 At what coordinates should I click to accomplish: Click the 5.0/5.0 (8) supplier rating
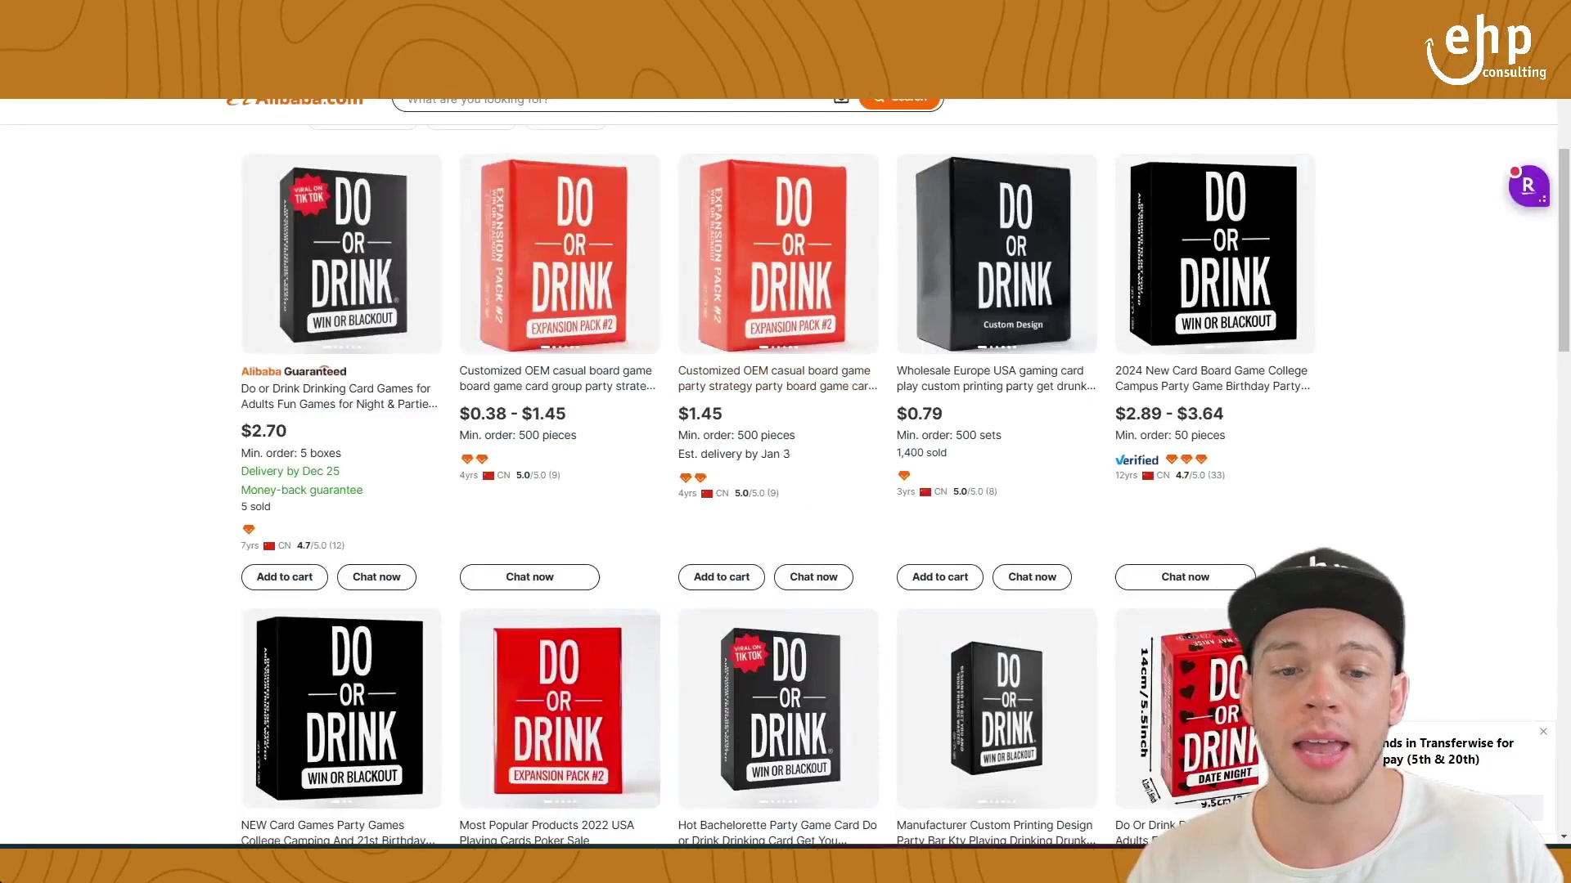(x=975, y=491)
